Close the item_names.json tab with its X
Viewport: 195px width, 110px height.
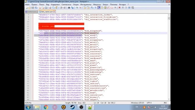coord(54,12)
